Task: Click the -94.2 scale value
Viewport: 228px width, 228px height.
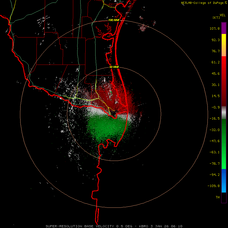Action: pos(215,175)
